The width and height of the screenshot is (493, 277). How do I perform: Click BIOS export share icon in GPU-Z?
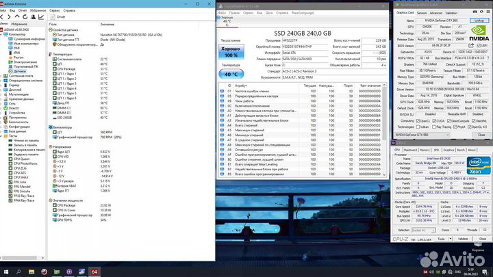point(471,46)
